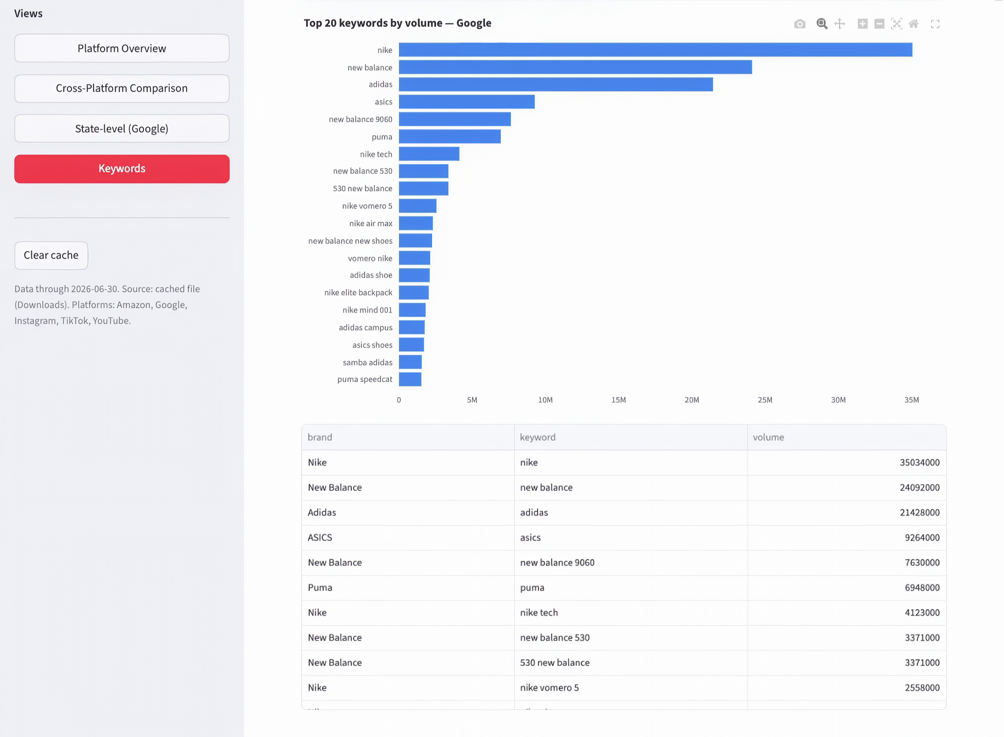
Task: Click the Clear cache button
Action: (51, 255)
